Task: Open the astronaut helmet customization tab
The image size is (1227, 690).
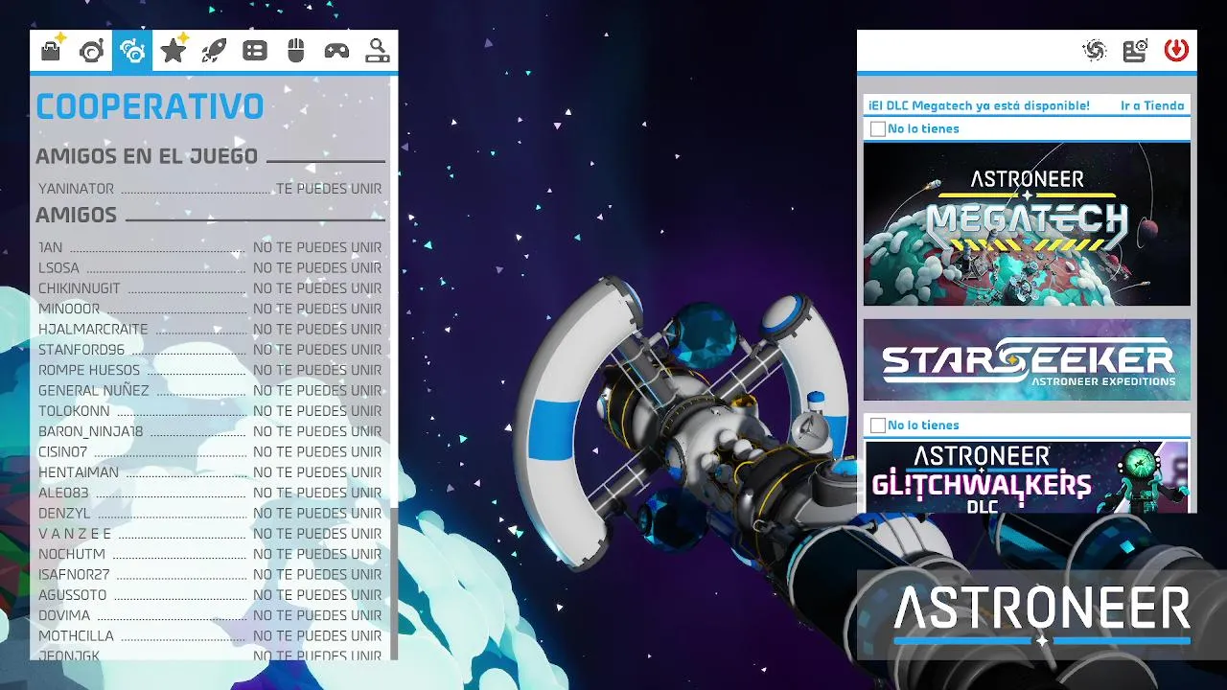Action: pos(92,51)
